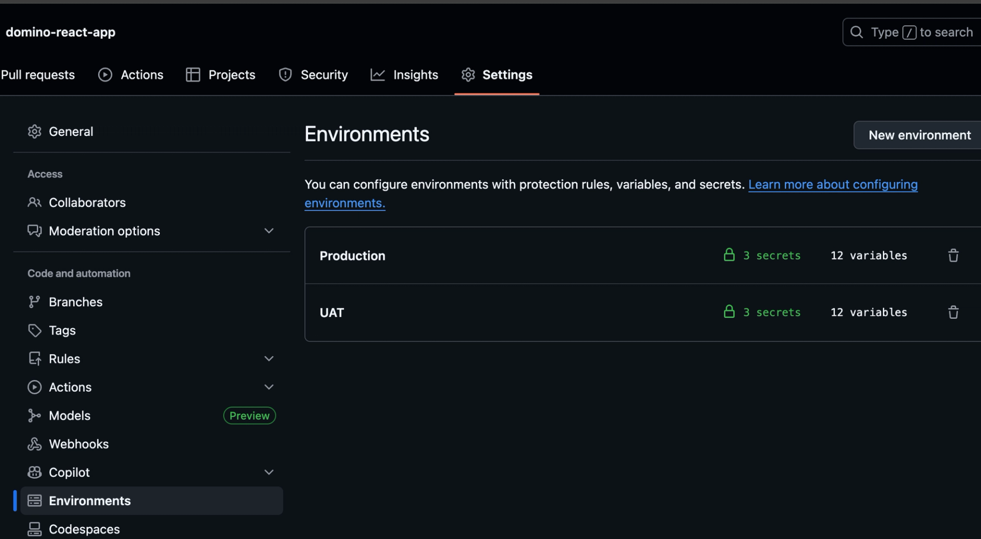Click the General gear icon in sidebar

(x=34, y=131)
